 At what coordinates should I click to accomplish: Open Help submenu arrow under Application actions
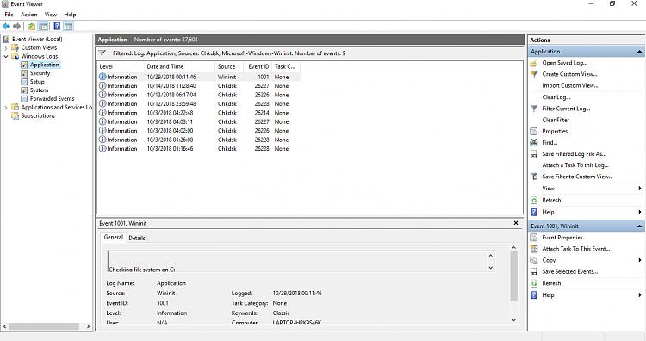coord(640,212)
